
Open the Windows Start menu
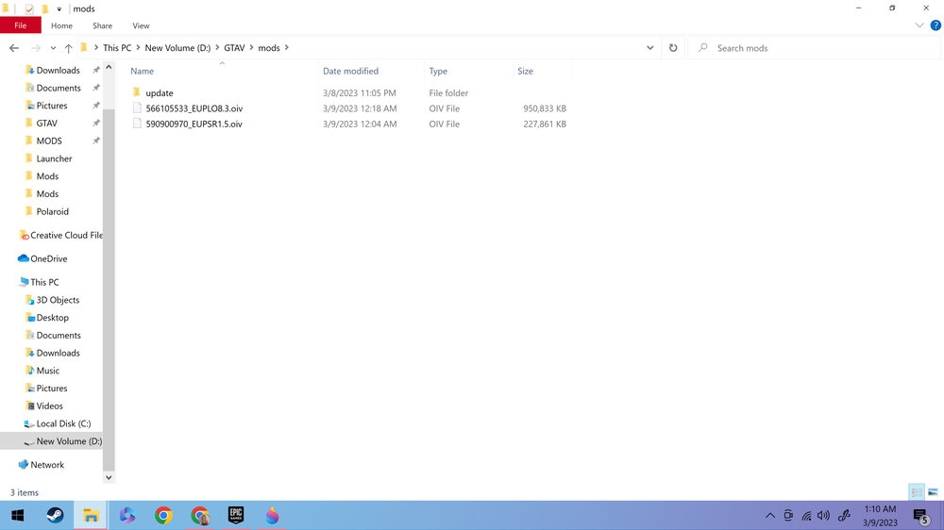pos(17,516)
